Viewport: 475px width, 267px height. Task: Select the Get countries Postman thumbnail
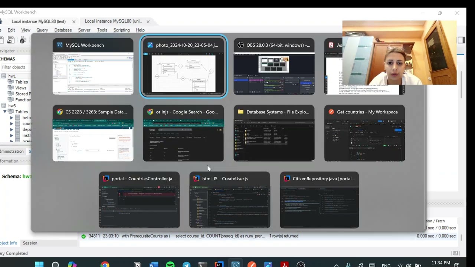tap(364, 133)
